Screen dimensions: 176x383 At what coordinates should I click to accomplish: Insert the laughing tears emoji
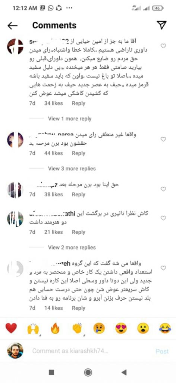pos(165,328)
